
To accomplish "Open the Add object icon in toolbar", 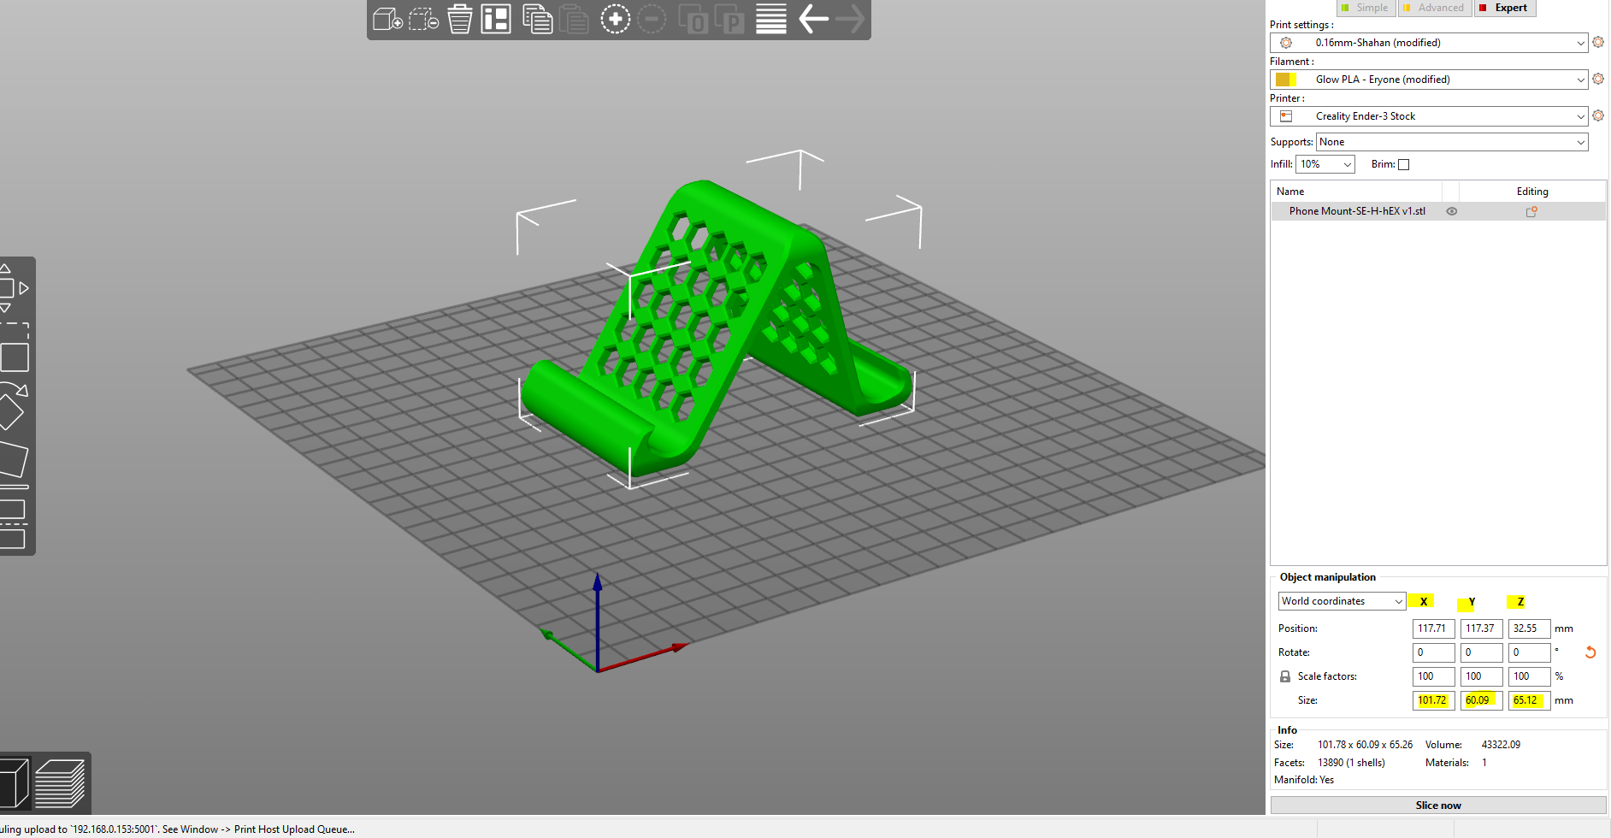I will coord(387,19).
